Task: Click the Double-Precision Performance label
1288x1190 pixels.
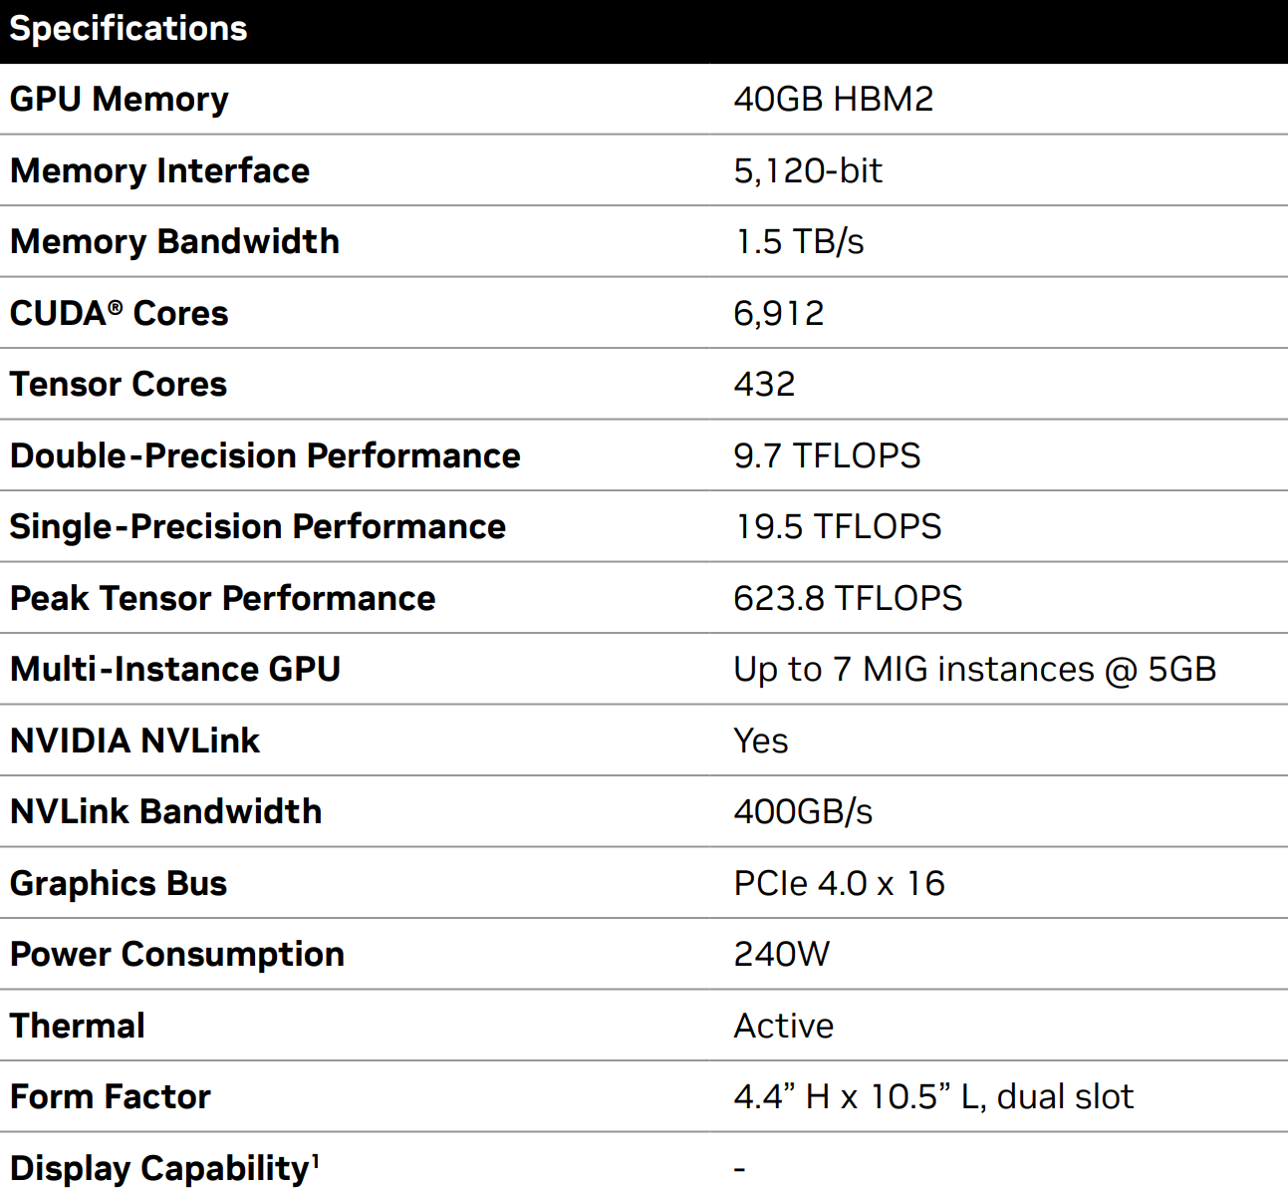Action: [265, 455]
